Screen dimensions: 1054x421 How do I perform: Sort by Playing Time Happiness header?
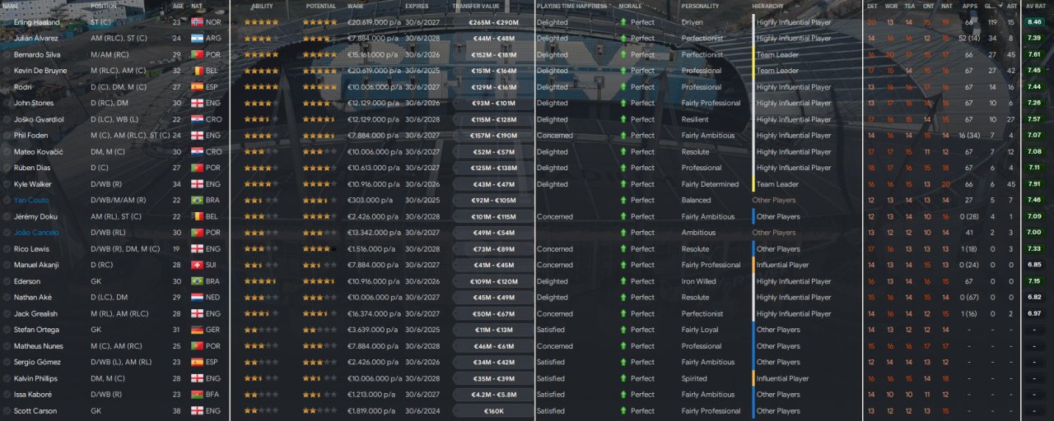[571, 6]
